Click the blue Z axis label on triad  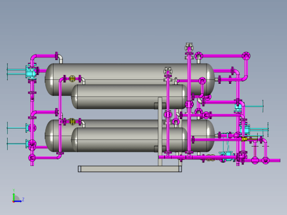23,199
